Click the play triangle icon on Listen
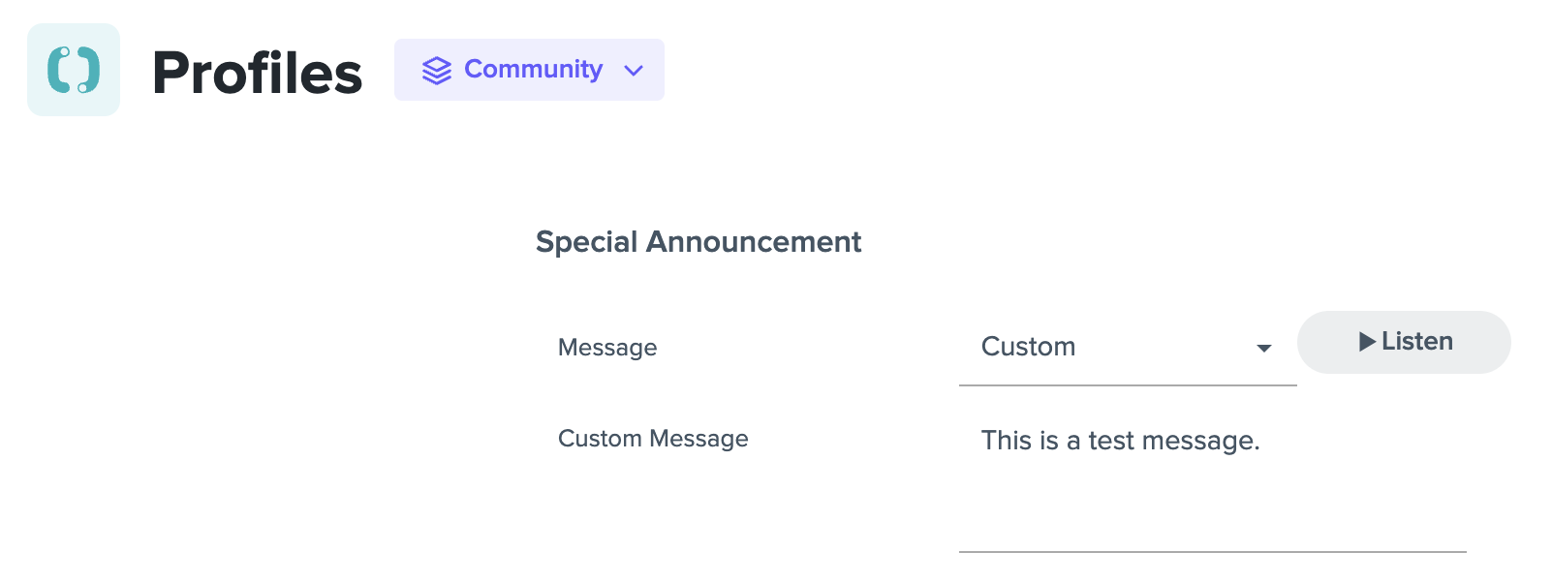 coord(1367,342)
